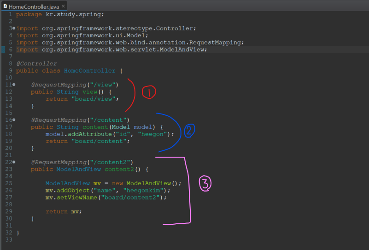Image resolution: width=369 pixels, height=250 pixels.
Task: Click the new keyword on line 25
Action: click(x=117, y=183)
